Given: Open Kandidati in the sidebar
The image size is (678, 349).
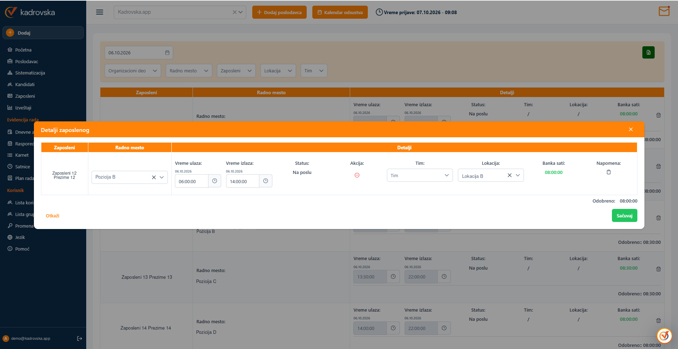Looking at the screenshot, I should pyautogui.click(x=25, y=84).
